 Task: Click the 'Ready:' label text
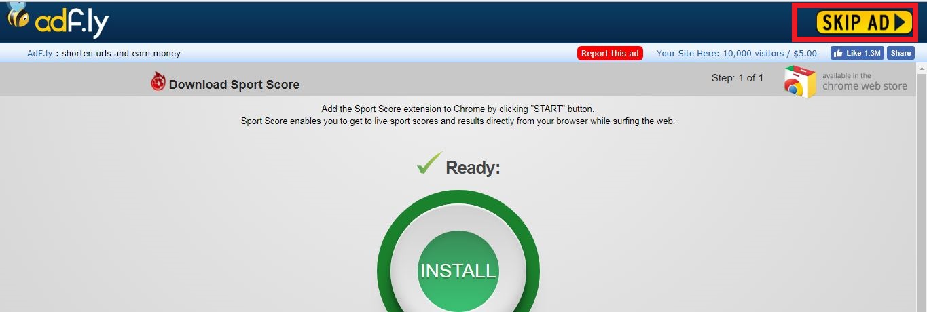473,168
